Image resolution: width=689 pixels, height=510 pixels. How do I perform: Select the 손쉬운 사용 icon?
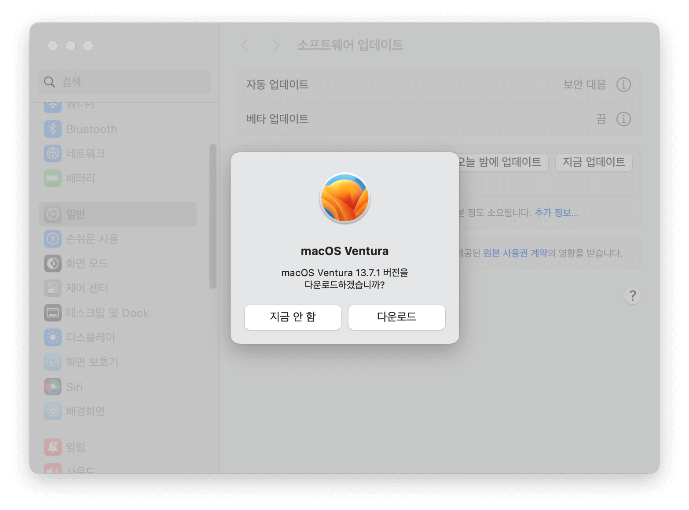pos(53,239)
